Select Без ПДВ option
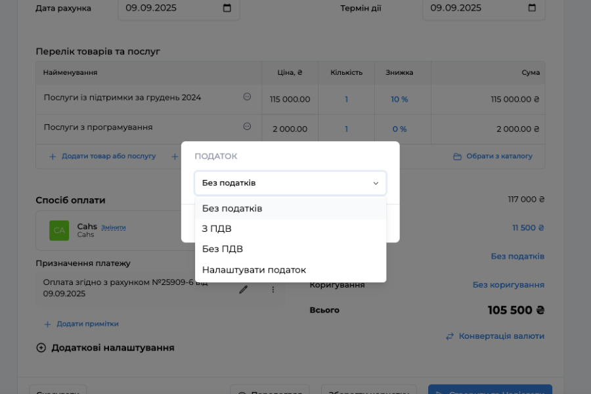This screenshot has width=591, height=394. [x=222, y=249]
